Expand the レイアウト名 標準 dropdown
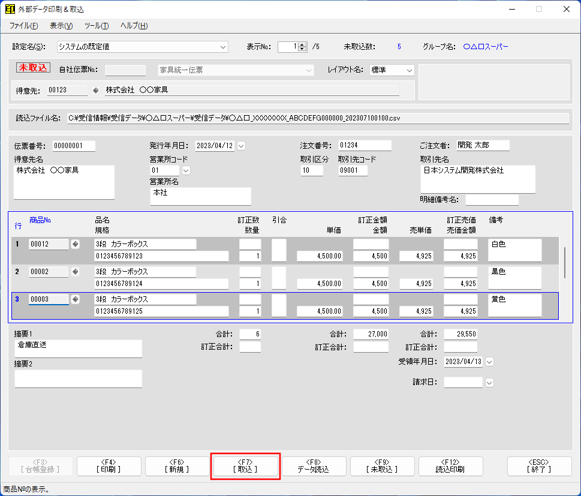The image size is (581, 496). pos(409,70)
